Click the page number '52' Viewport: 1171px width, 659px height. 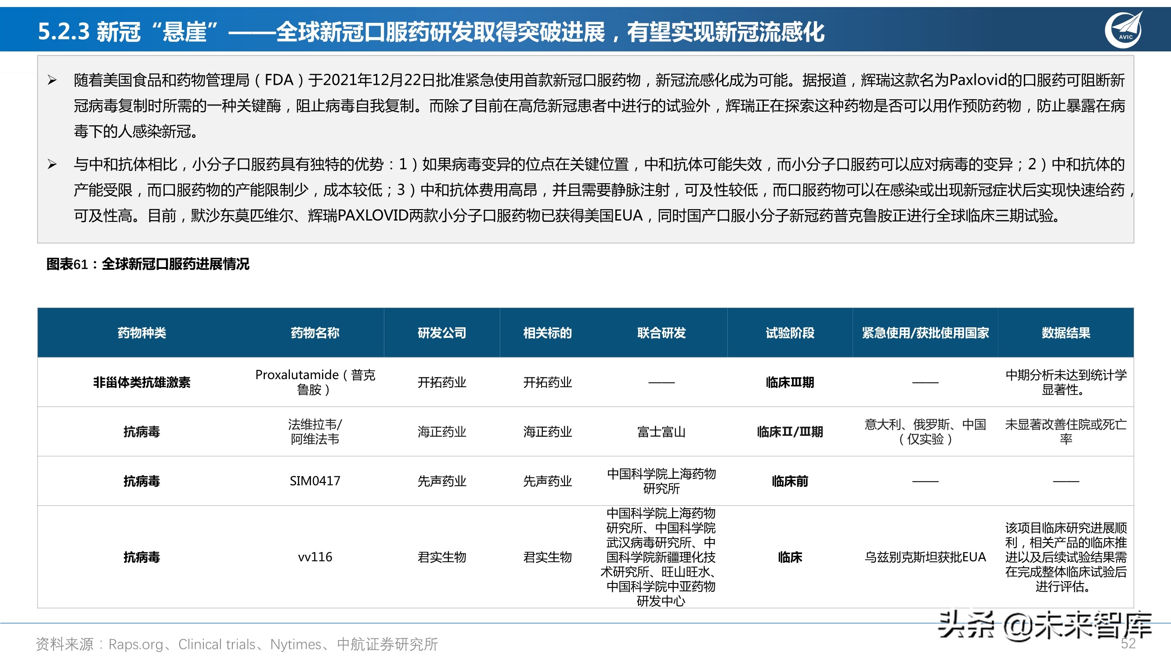click(x=1128, y=644)
